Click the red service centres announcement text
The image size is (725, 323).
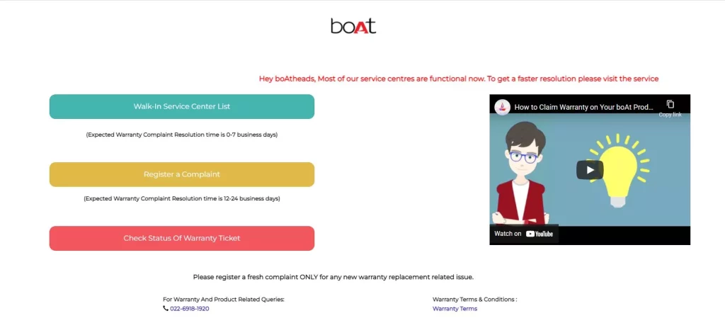(x=459, y=79)
